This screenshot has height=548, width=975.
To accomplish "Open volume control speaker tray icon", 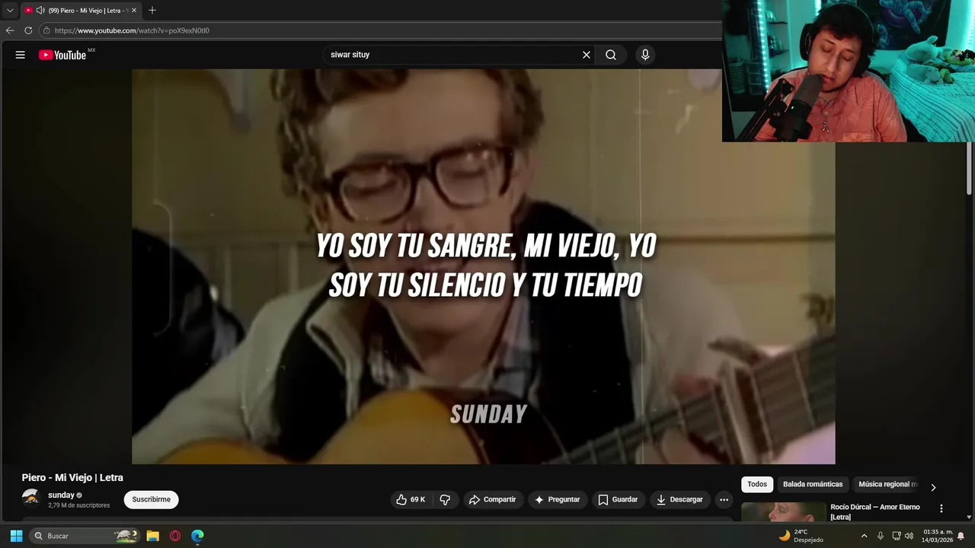I will 909,536.
